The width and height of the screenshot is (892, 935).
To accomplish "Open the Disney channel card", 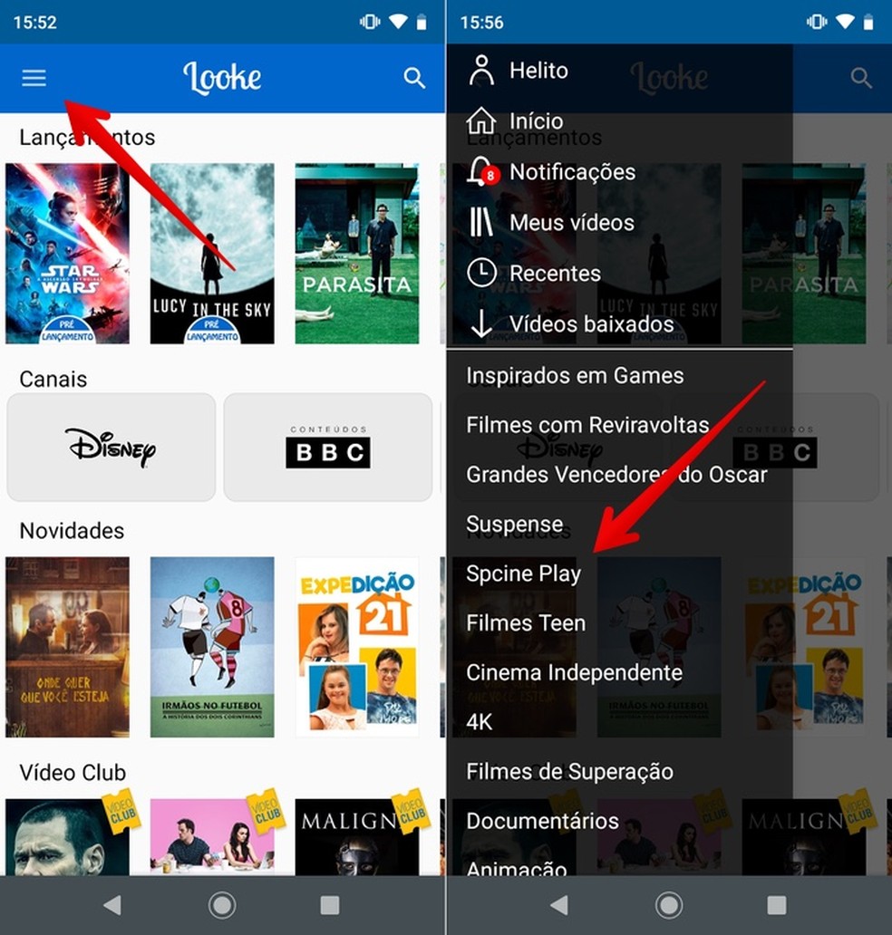I will [x=111, y=447].
